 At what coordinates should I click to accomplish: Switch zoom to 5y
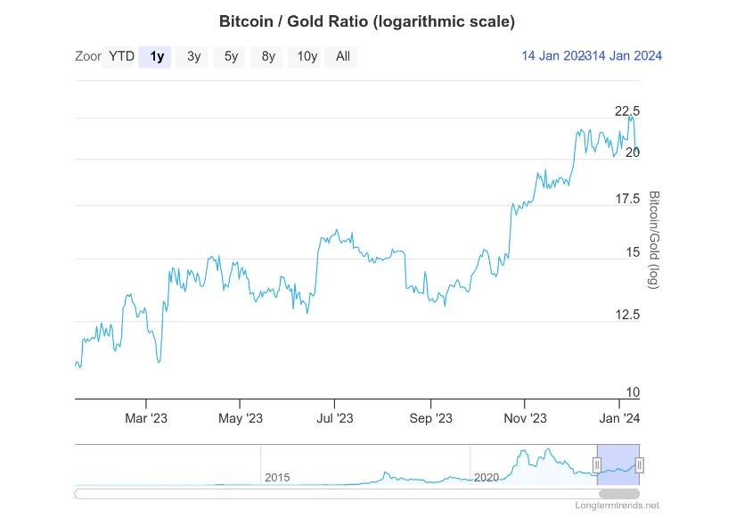229,56
